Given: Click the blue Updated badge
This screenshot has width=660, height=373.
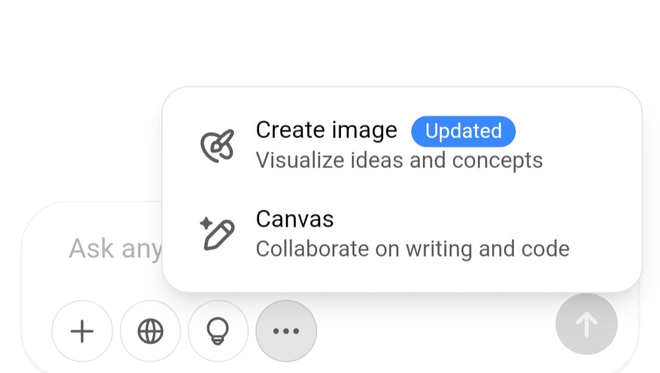Looking at the screenshot, I should tap(463, 131).
